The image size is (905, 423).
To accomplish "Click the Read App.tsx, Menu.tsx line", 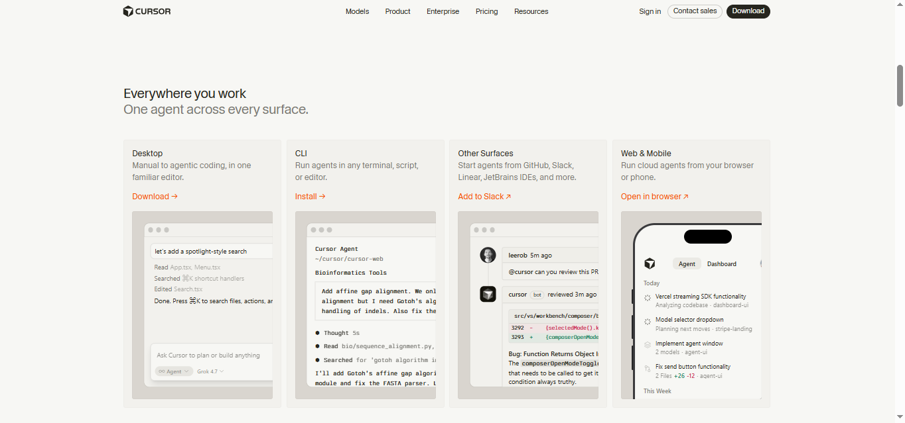I will click(188, 267).
